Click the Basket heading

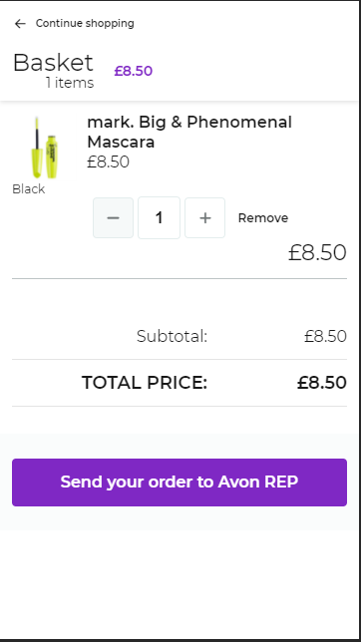point(53,63)
